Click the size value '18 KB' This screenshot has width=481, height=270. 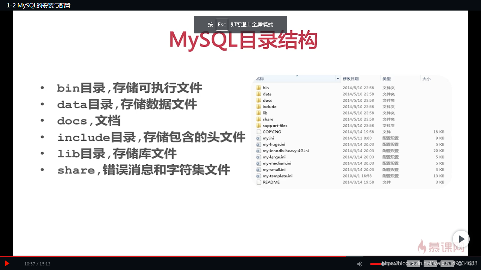click(x=439, y=132)
